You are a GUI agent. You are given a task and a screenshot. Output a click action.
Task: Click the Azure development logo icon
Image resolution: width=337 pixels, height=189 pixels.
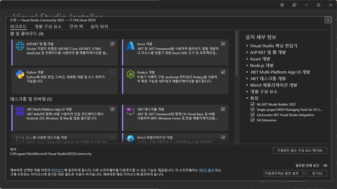pyautogui.click(x=131, y=46)
